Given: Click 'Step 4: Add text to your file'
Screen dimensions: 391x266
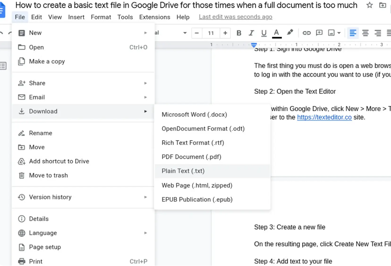Looking at the screenshot, I should 293,261.
